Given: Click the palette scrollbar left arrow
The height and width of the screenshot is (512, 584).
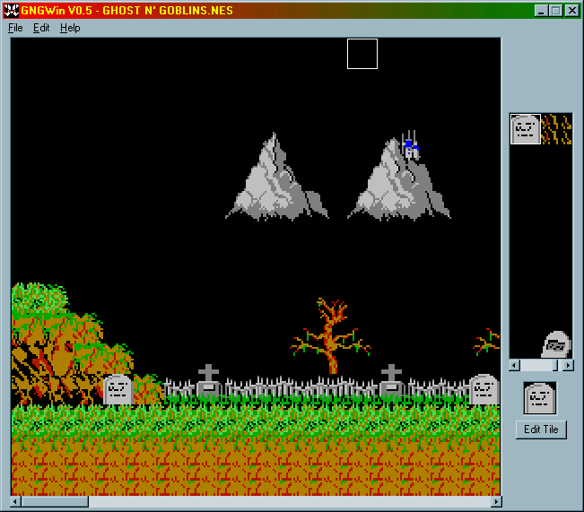Looking at the screenshot, I should click(x=514, y=365).
